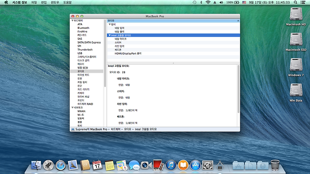Viewport: 310px width, 174px height.
Task: Open volume speaker icon in menu bar
Action: pyautogui.click(x=221, y=3)
